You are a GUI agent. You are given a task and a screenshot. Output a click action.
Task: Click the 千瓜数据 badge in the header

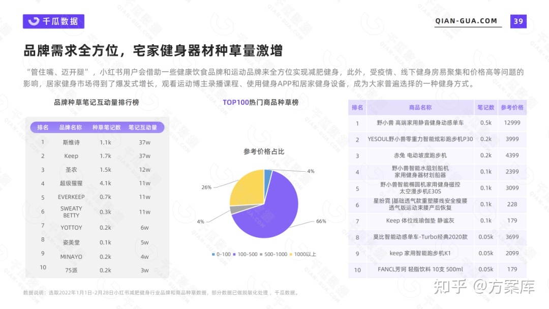53,21
